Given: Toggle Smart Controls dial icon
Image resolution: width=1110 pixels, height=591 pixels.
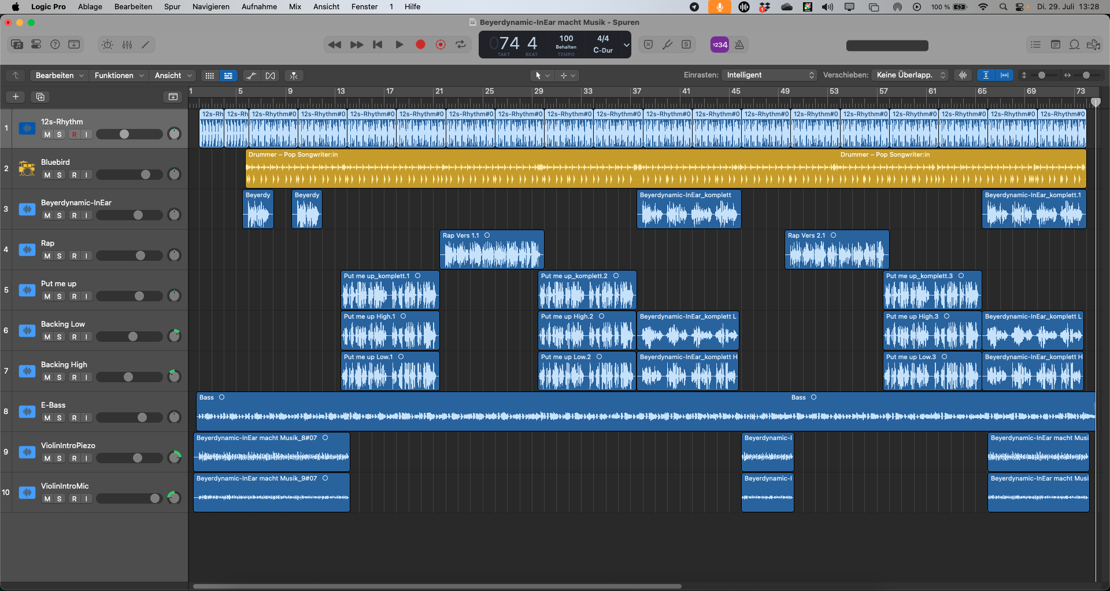Looking at the screenshot, I should point(108,45).
